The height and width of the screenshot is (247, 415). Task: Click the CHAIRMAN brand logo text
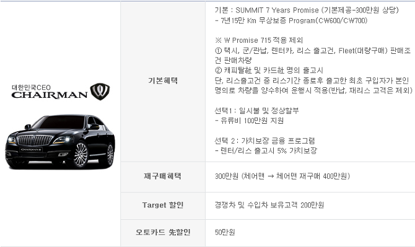49,95
